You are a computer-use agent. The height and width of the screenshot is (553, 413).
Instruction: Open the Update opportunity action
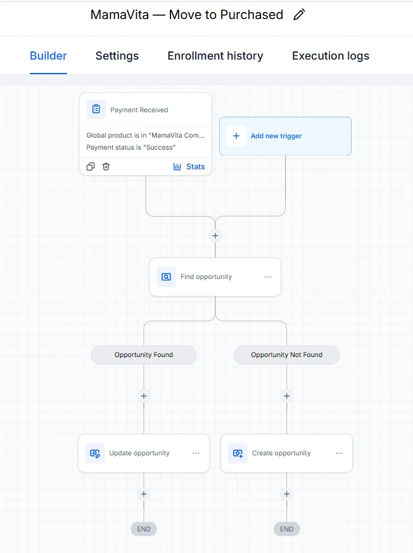144,453
